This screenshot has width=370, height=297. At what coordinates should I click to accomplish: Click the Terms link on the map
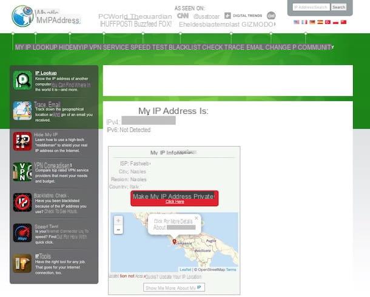point(230,269)
